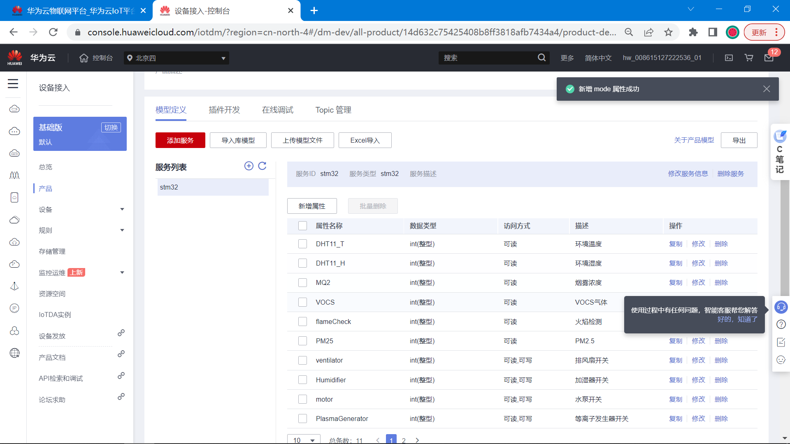Click the 添加服务 button
Viewport: 790px width, 444px height.
(180, 140)
